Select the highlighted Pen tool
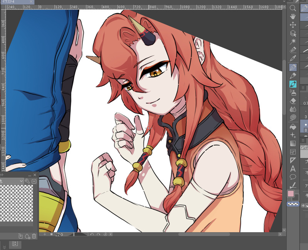 pyautogui.click(x=293, y=67)
